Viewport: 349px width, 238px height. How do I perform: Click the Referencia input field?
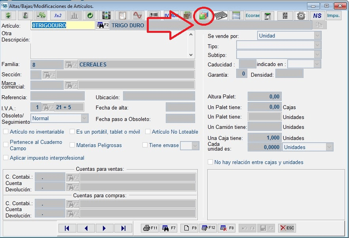(x=57, y=96)
